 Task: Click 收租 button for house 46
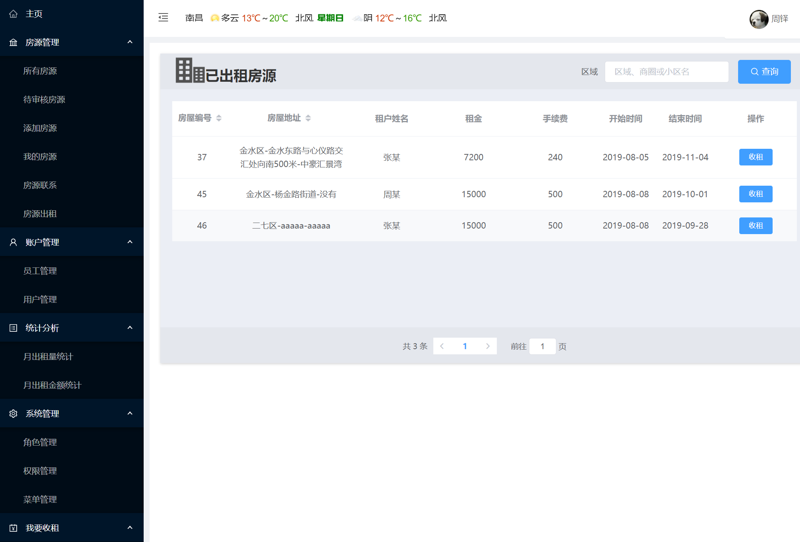click(x=755, y=226)
